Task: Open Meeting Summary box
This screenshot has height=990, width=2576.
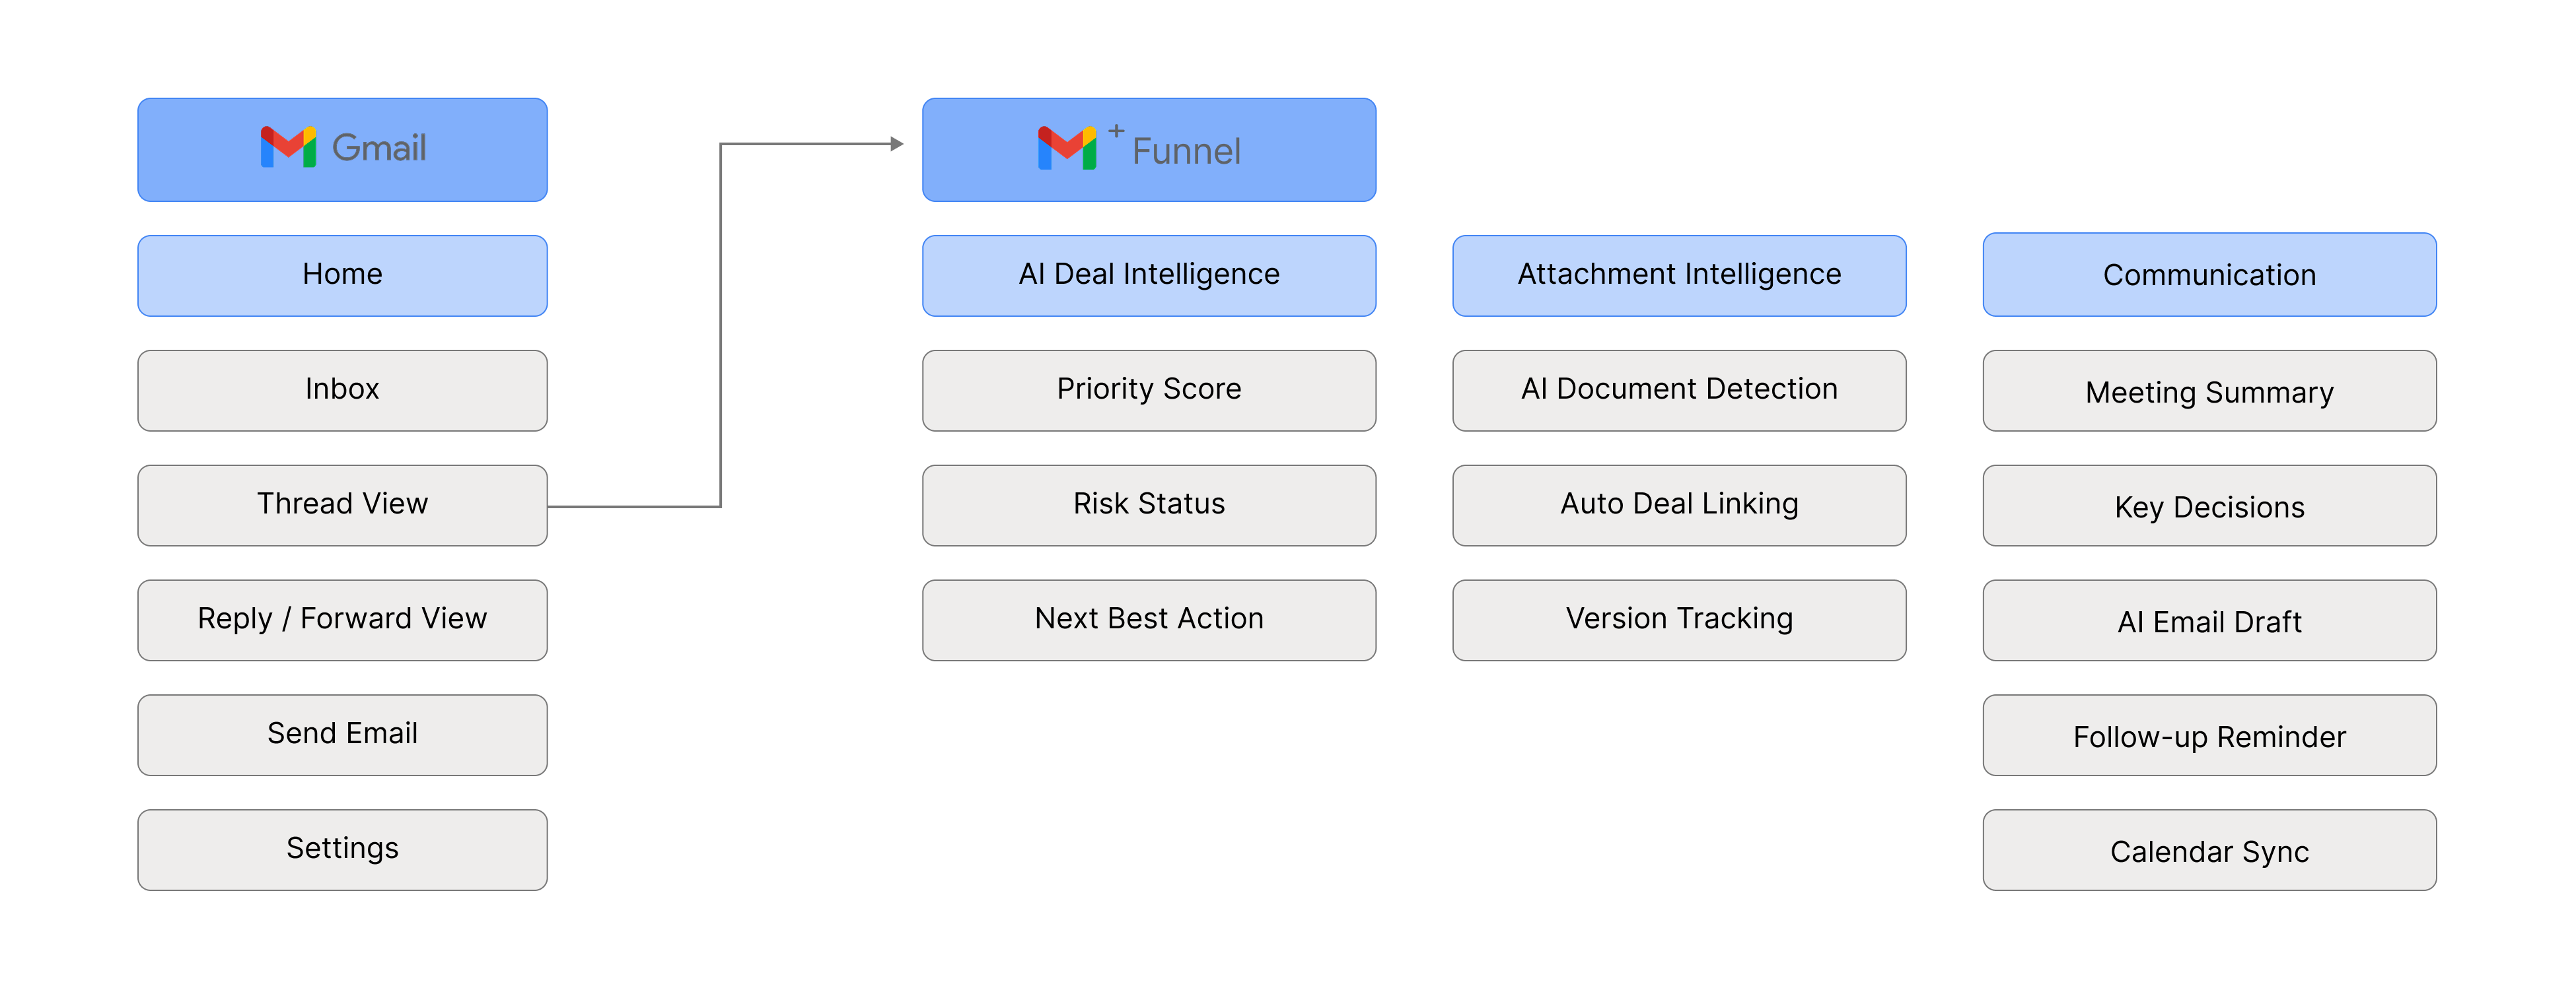Action: coord(2208,391)
